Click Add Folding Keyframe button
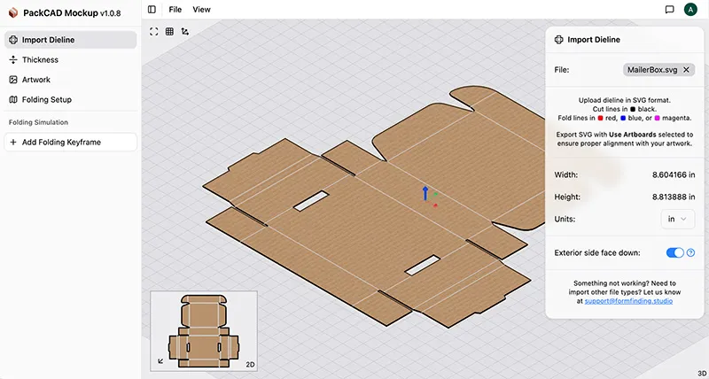 point(70,142)
